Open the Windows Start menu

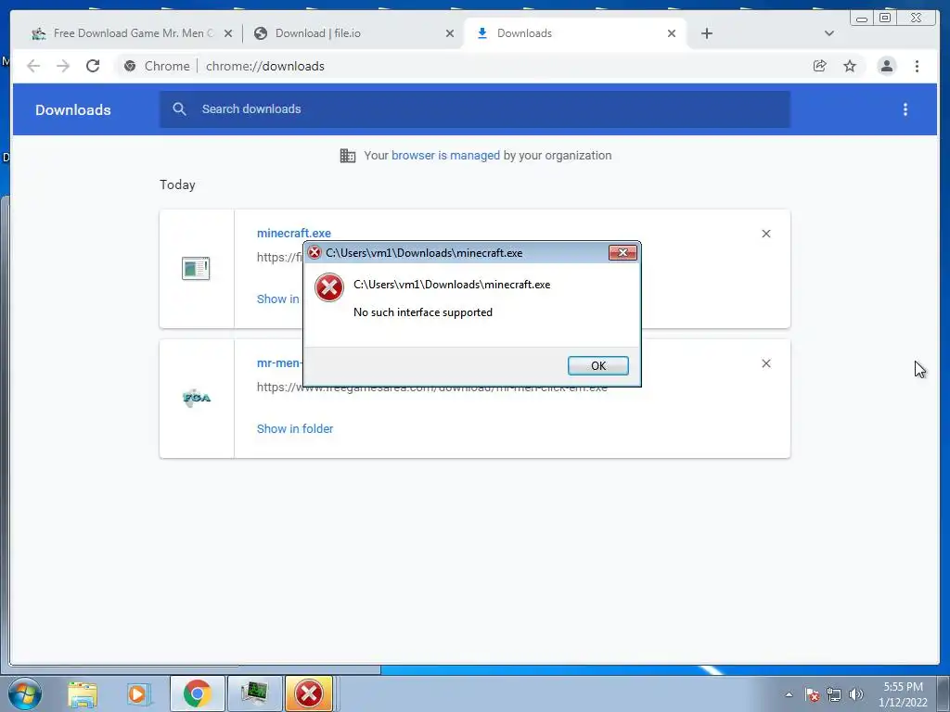[25, 693]
